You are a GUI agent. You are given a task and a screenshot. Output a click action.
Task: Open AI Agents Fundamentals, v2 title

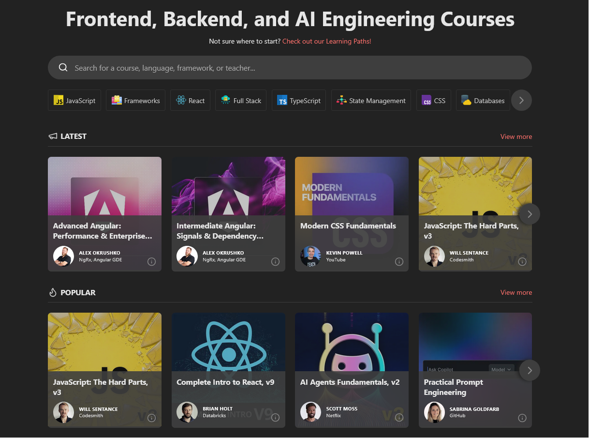click(350, 382)
